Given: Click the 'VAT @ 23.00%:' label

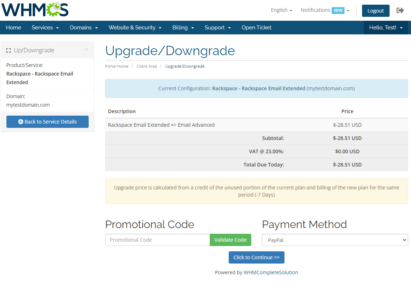Looking at the screenshot, I should (x=266, y=151).
